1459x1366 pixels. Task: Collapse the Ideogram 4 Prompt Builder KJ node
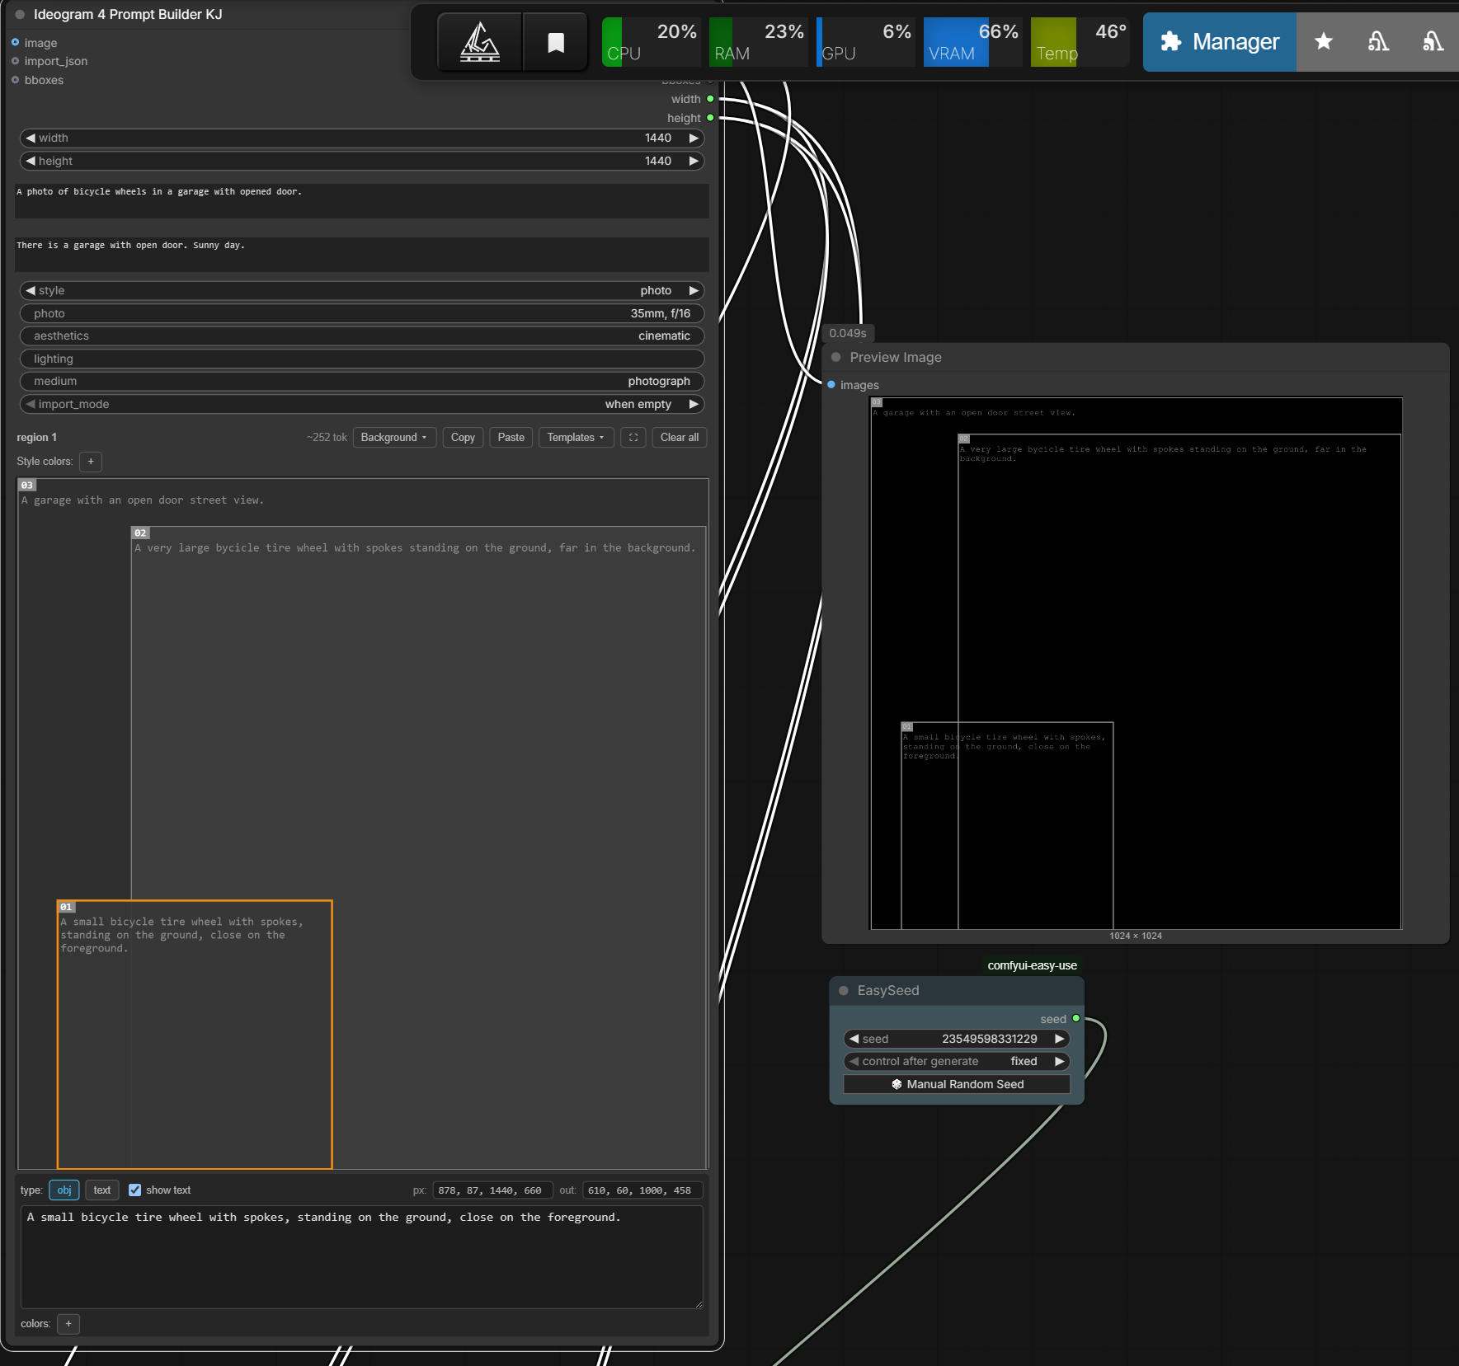(x=20, y=15)
